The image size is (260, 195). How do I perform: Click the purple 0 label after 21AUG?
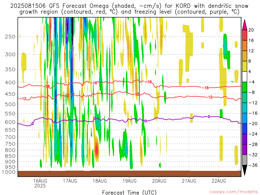[209, 117]
